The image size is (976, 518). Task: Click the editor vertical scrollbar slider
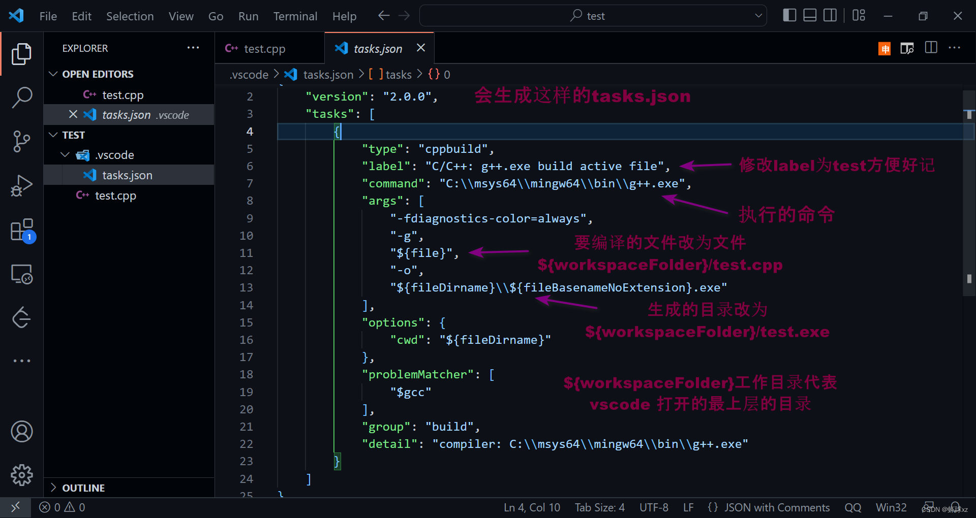click(x=969, y=193)
